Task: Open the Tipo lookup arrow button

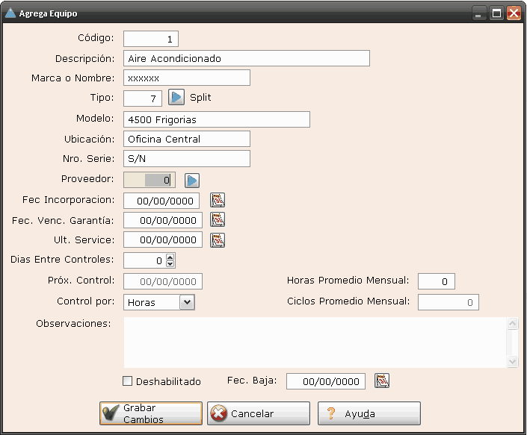Action: 176,98
